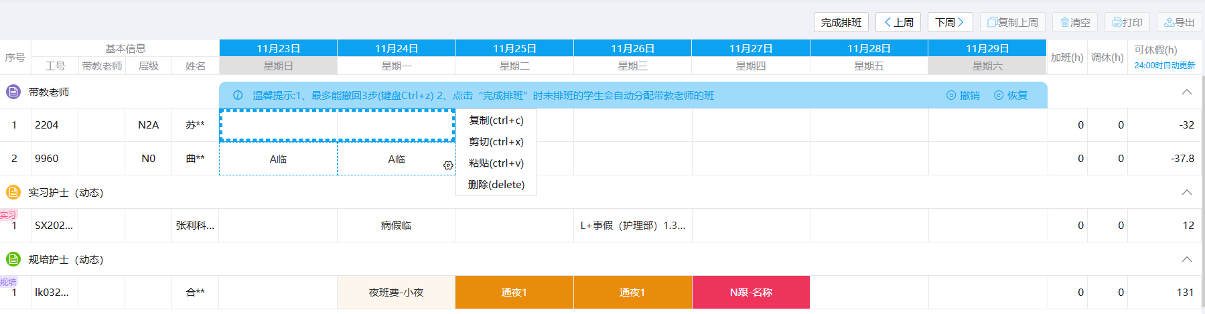Click the orange 通夜1 cell on 11月25日
Screen dimensions: 1205x314
point(514,293)
